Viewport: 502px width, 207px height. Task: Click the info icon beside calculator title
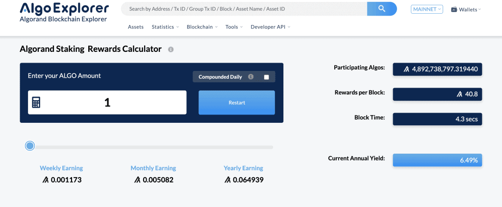pyautogui.click(x=171, y=49)
